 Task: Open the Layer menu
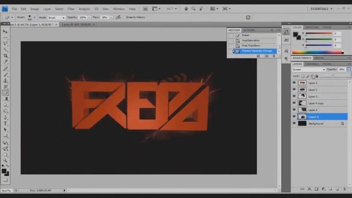tap(47, 9)
